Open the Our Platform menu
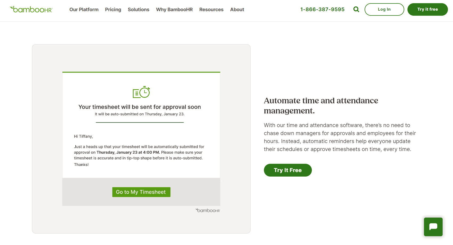The width and height of the screenshot is (453, 245). coord(84,10)
